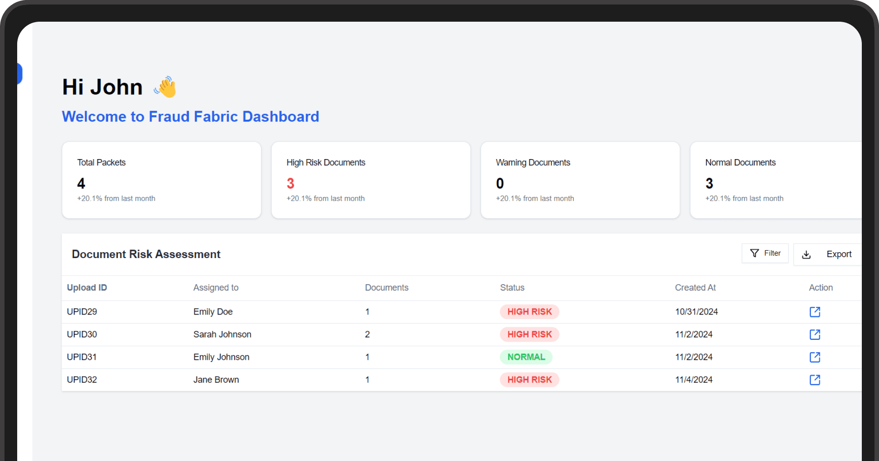Click the Documents column header

click(x=387, y=287)
